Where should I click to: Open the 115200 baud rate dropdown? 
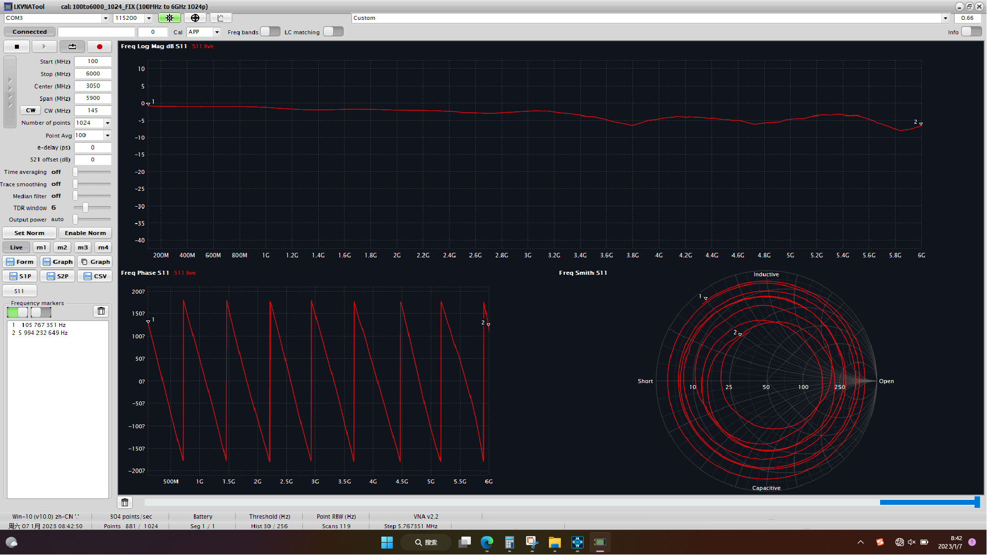(149, 18)
